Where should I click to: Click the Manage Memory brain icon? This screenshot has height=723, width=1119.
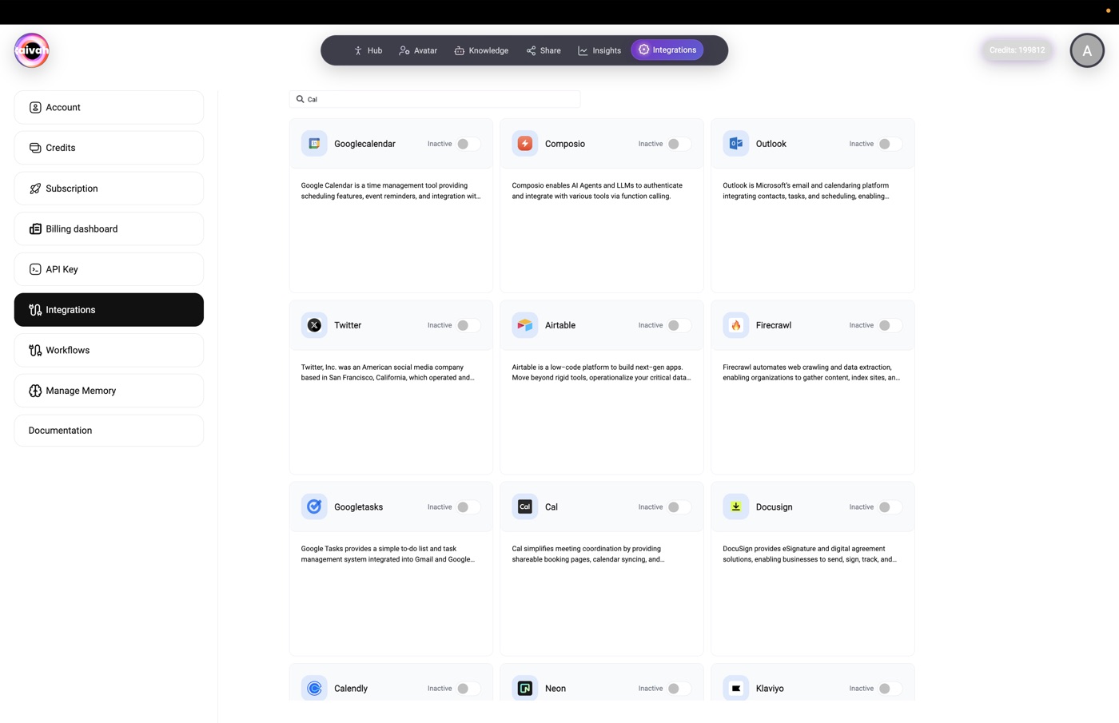coord(35,391)
